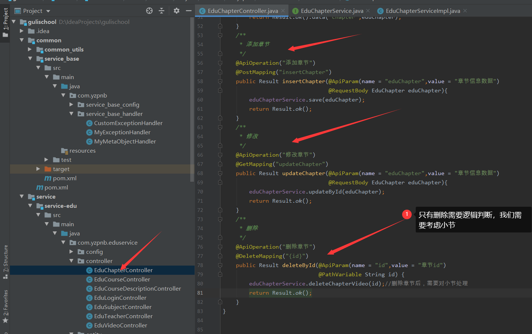This screenshot has height=334, width=532.
Task: Select MyMetaObjectHandler class
Action: point(125,141)
